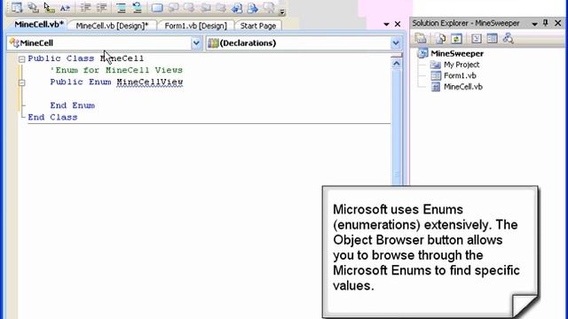
Task: Click the Display Quick Info toolbar icon
Action: pos(49,7)
